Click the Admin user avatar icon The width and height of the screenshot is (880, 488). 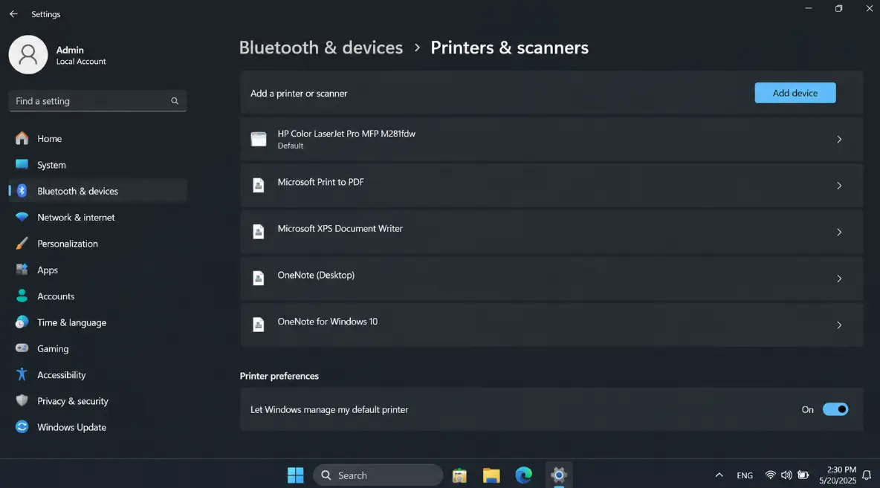pyautogui.click(x=28, y=54)
